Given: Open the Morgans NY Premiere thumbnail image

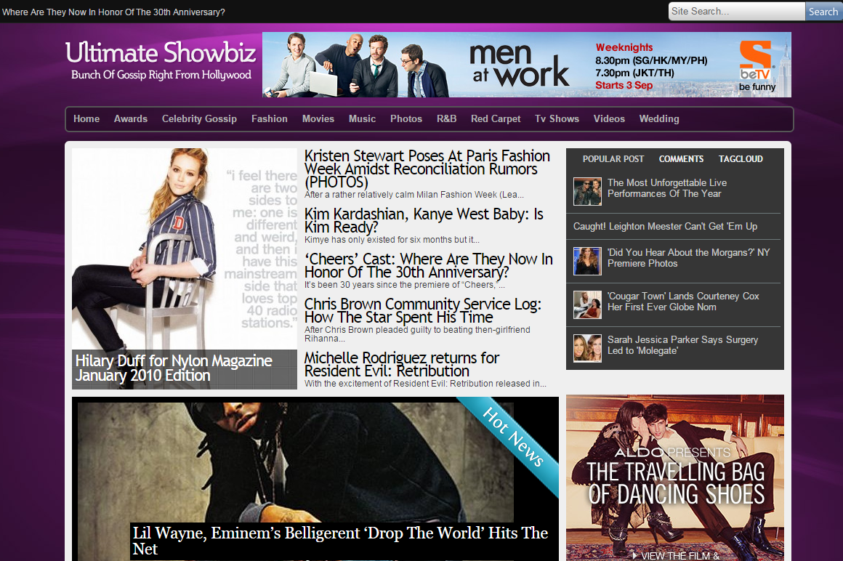Looking at the screenshot, I should point(587,261).
